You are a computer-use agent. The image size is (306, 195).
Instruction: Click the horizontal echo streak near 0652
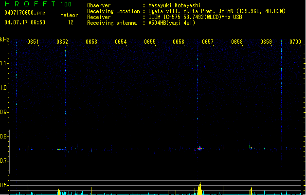pyautogui.click(x=62, y=150)
